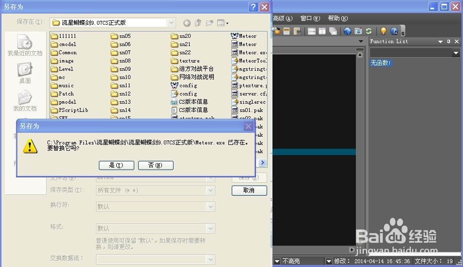The height and width of the screenshot is (267, 463).
Task: Expand the editor toolbar overflow options arrow
Action: click(403, 31)
